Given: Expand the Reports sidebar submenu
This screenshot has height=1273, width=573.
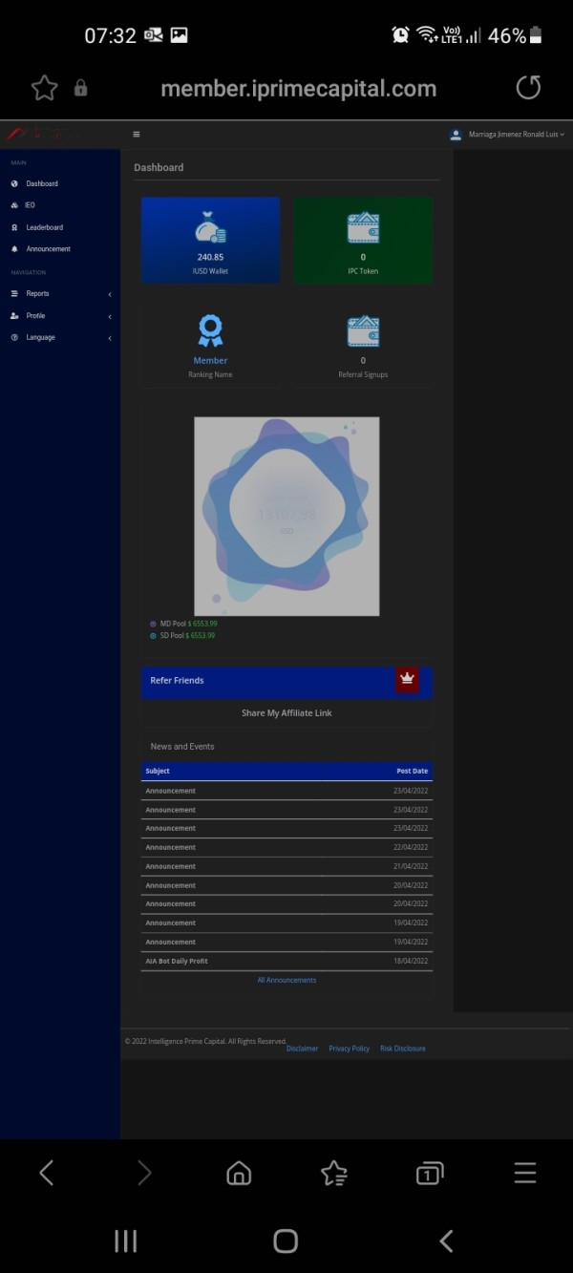Looking at the screenshot, I should coord(60,293).
